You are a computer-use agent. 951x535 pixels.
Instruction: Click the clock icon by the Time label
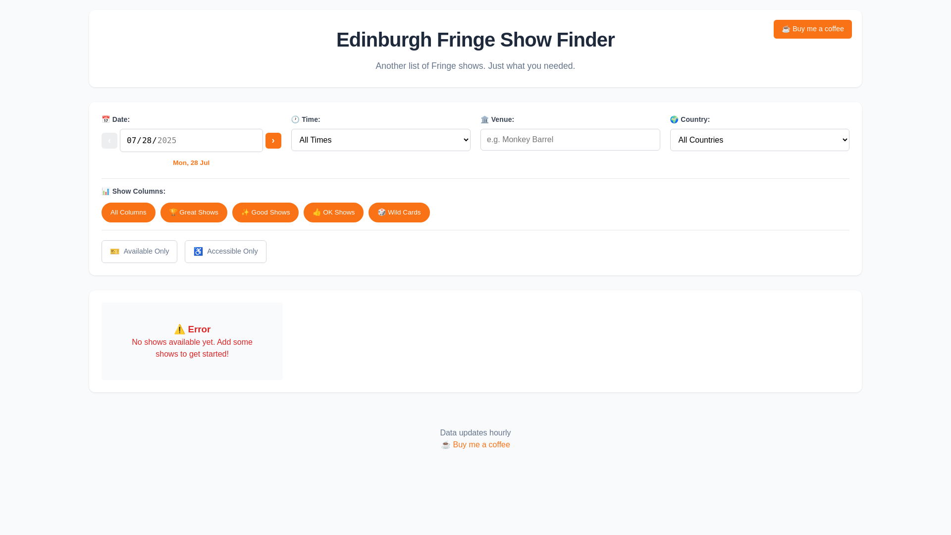(295, 119)
